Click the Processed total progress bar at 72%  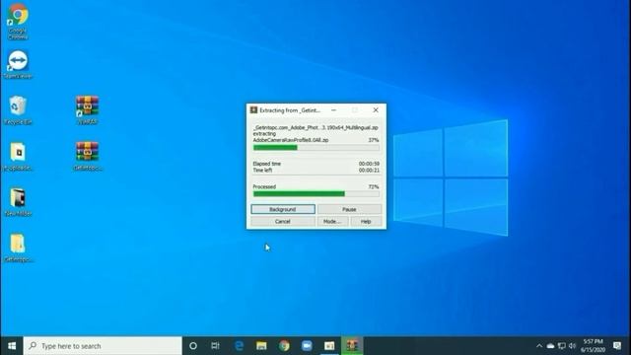(315, 194)
